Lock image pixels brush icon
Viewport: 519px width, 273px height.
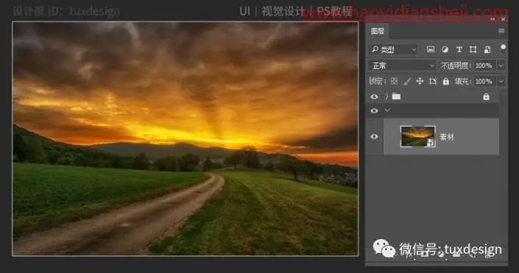(407, 81)
